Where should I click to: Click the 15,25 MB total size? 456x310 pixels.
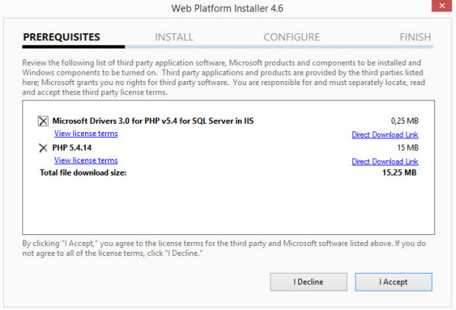pos(400,172)
